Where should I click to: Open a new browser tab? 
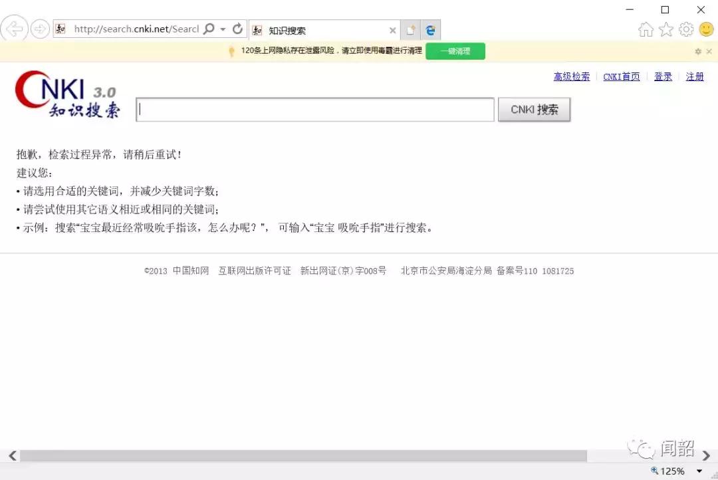(410, 29)
